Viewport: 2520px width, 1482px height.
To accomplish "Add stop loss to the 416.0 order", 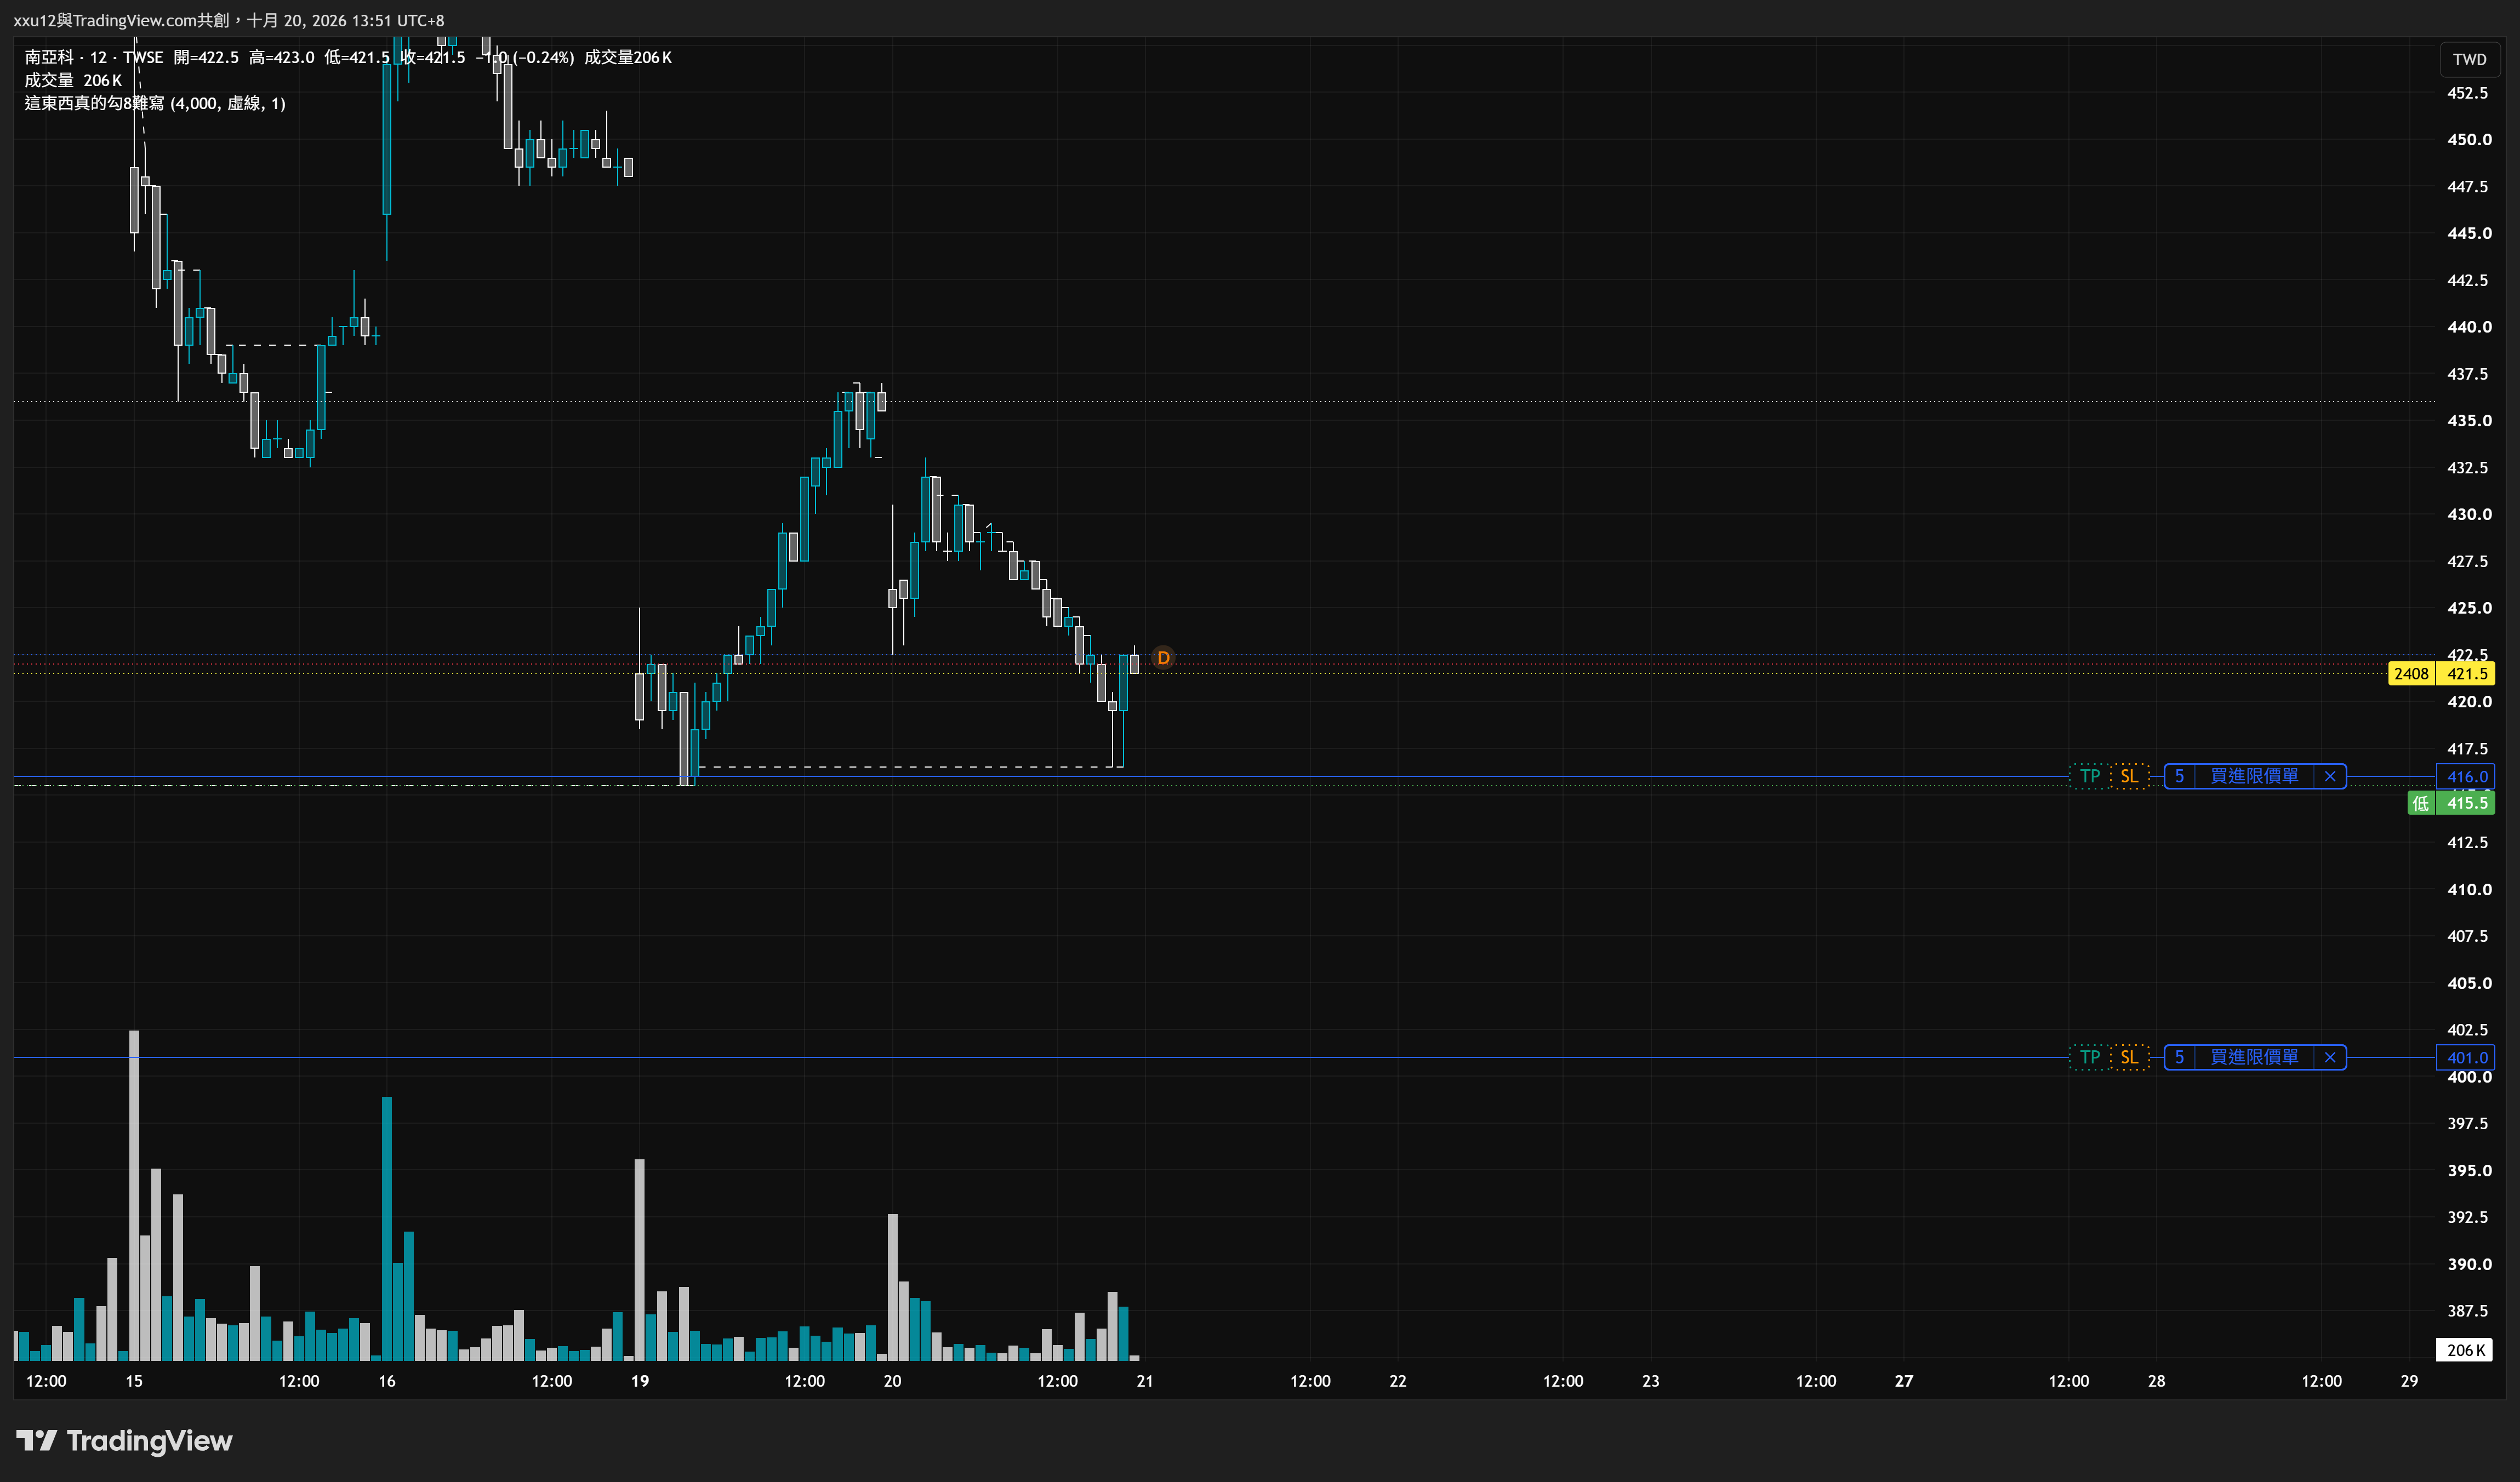I will [x=2129, y=776].
